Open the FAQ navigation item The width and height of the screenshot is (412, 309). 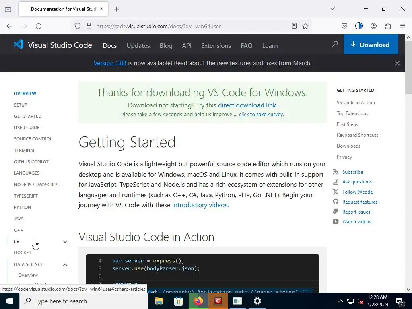point(247,46)
